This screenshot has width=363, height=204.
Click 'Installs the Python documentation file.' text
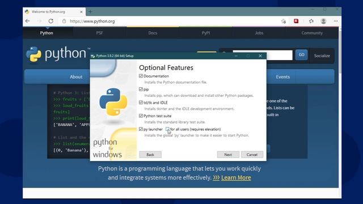pos(175,82)
